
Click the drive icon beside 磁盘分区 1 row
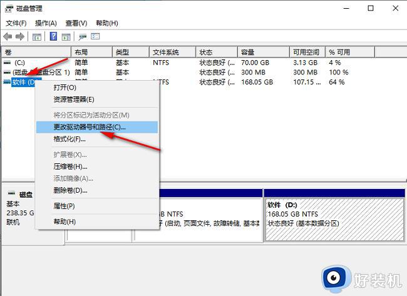point(7,73)
